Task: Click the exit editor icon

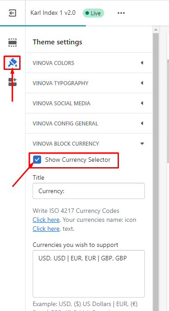Action: (x=13, y=13)
